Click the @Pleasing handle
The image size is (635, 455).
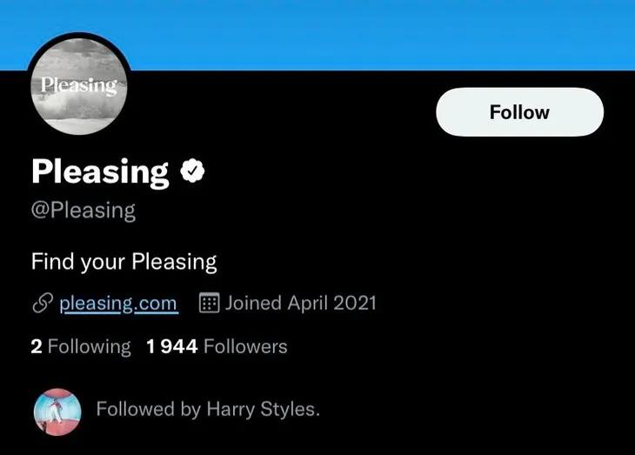[x=84, y=211]
